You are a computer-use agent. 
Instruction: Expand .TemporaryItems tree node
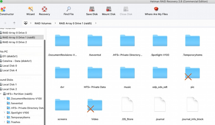pos(4,117)
